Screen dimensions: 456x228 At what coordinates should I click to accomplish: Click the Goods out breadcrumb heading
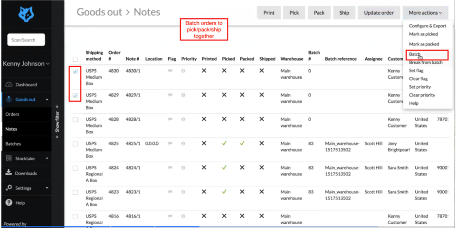coord(99,12)
